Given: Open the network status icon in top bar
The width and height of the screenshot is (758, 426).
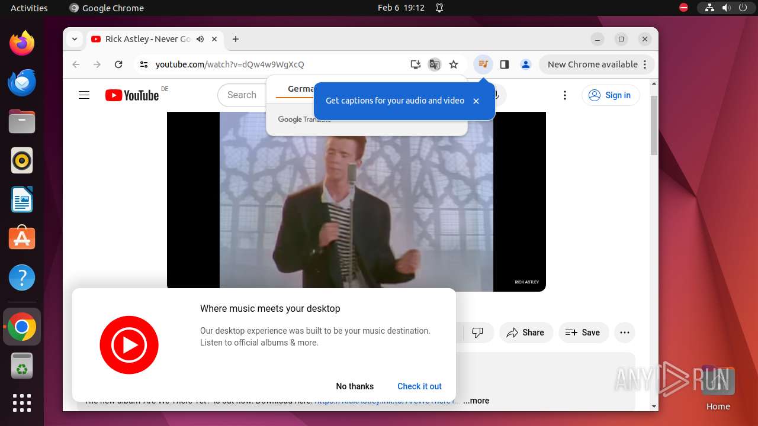Looking at the screenshot, I should pyautogui.click(x=709, y=8).
